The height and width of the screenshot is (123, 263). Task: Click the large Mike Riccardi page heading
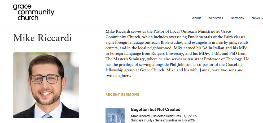click(x=42, y=38)
